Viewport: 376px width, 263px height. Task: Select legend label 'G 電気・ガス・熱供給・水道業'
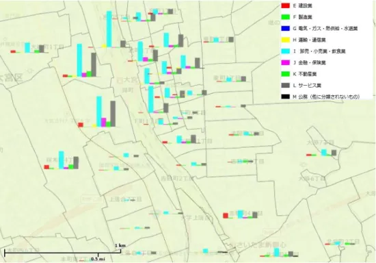pos(325,28)
